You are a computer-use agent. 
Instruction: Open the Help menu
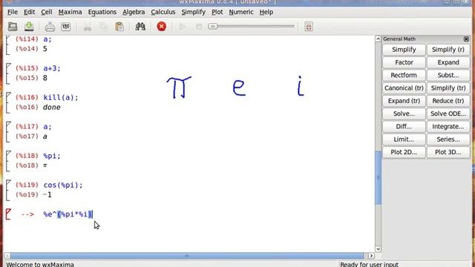[266, 12]
